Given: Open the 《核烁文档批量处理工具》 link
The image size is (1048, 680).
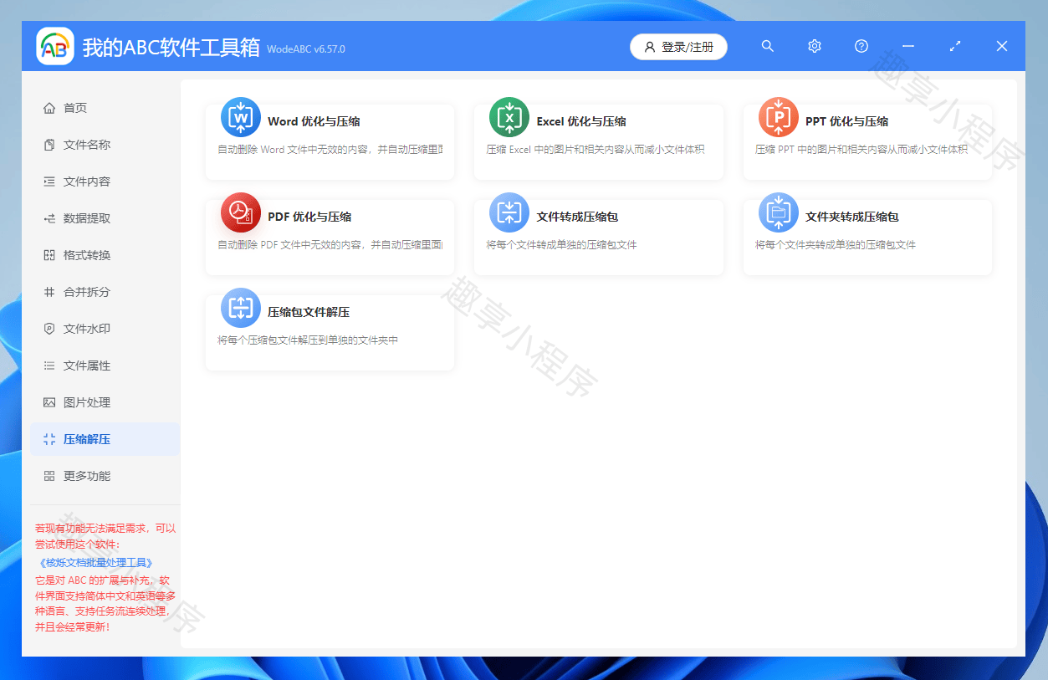Looking at the screenshot, I should click(96, 563).
